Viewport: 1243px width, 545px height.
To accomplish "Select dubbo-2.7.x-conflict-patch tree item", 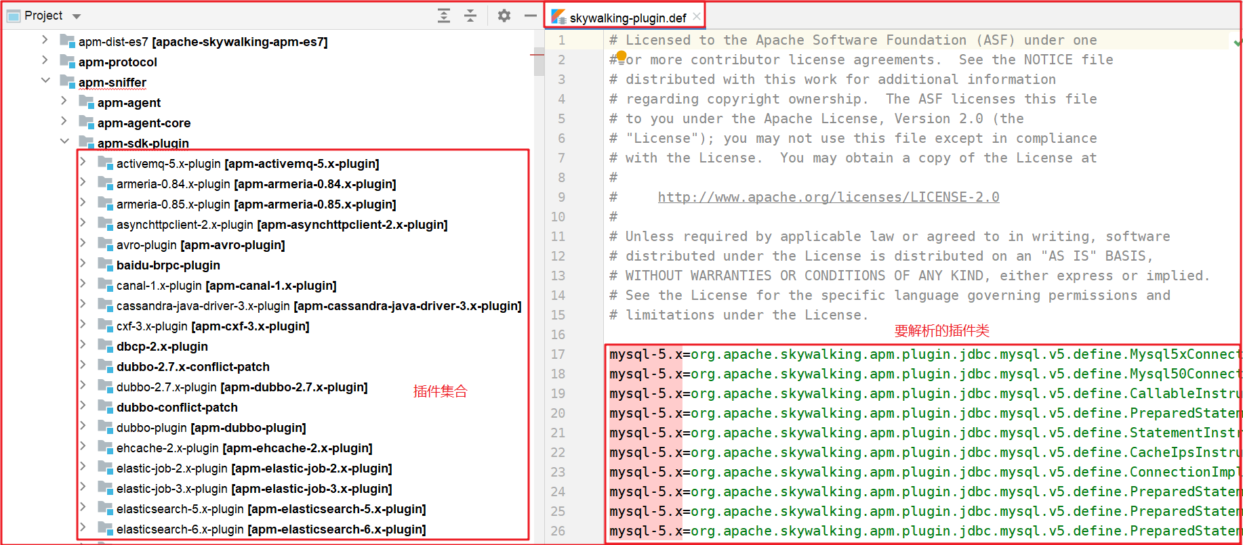I will point(193,367).
